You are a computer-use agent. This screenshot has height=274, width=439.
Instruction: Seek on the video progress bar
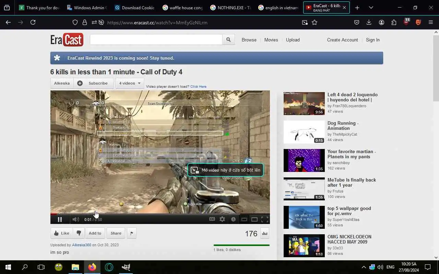click(x=160, y=214)
